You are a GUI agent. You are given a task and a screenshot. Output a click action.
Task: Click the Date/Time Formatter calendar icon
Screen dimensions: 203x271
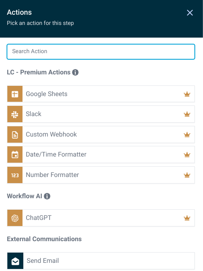[x=15, y=155]
